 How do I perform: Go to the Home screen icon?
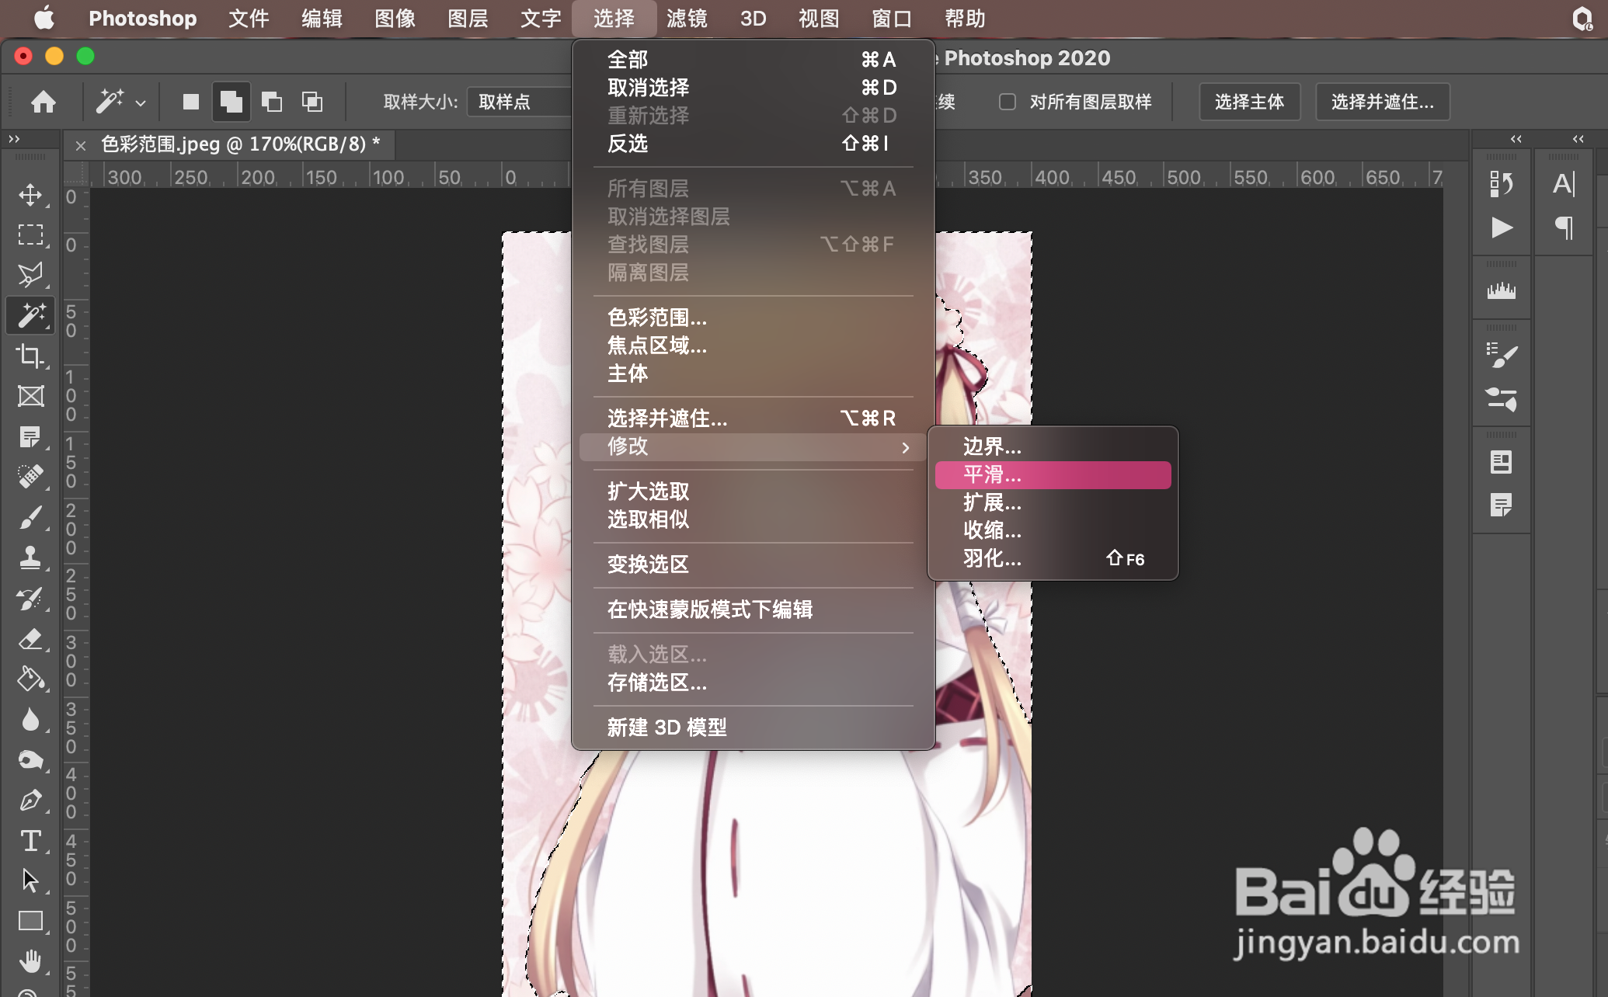[44, 102]
